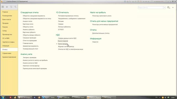Open the Универсальный отчет link
The image size is (177, 99).
point(30,49)
